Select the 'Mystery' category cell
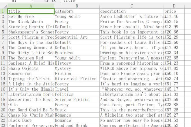The width and height of the screenshot is (191, 127). click(77, 68)
